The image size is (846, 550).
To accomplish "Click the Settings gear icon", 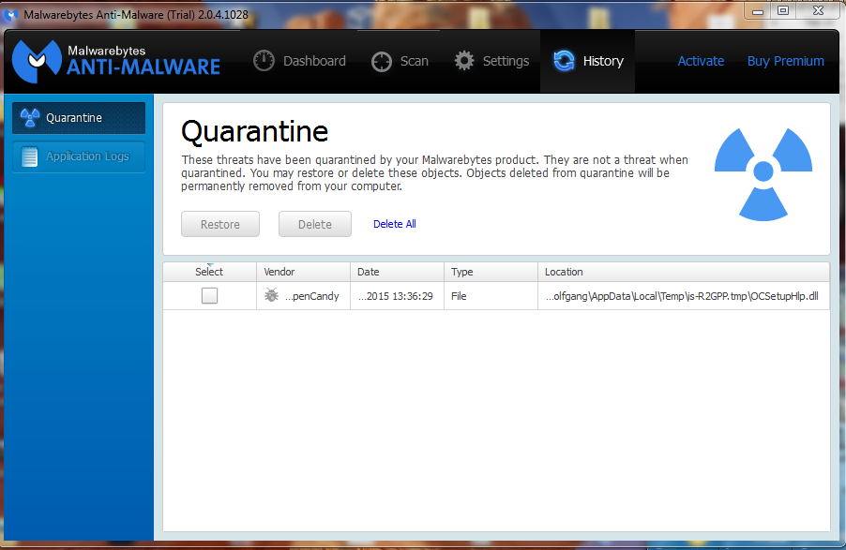I will pyautogui.click(x=464, y=61).
